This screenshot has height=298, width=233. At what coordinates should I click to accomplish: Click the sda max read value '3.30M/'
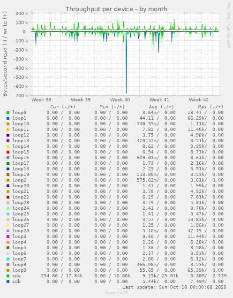click(x=199, y=276)
